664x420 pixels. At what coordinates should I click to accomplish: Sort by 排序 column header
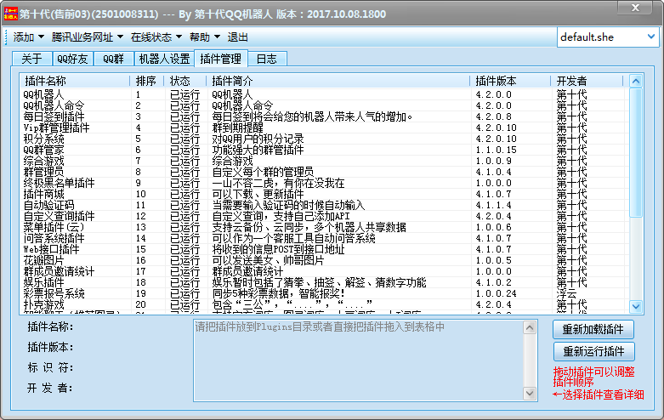[147, 81]
